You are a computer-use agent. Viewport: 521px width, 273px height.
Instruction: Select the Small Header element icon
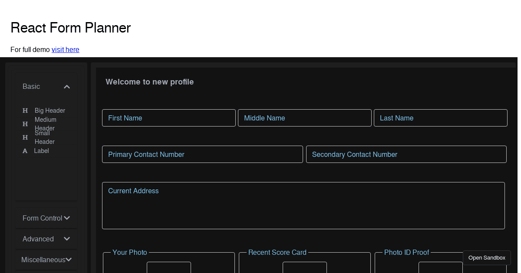(x=25, y=137)
